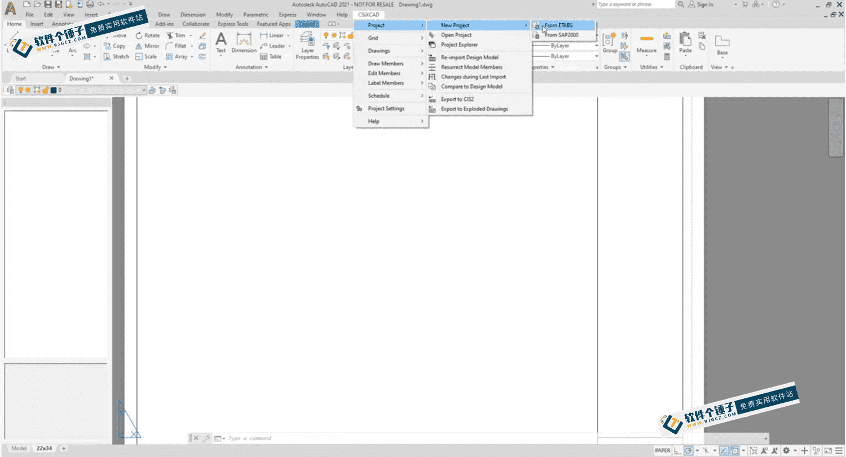
Task: Expand the Groups panel dropdown
Action: coord(615,67)
